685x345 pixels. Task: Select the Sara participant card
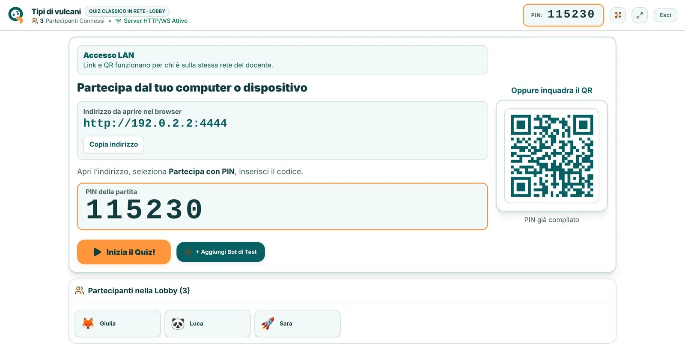pos(298,324)
